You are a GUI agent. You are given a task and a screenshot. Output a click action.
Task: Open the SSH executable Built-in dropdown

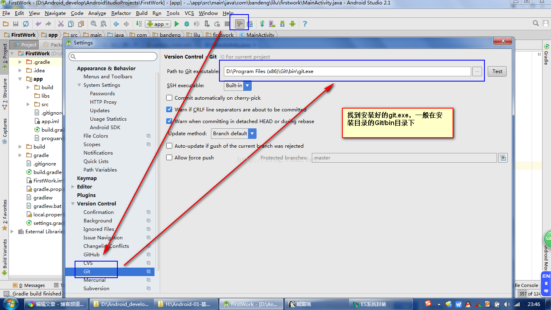click(238, 86)
